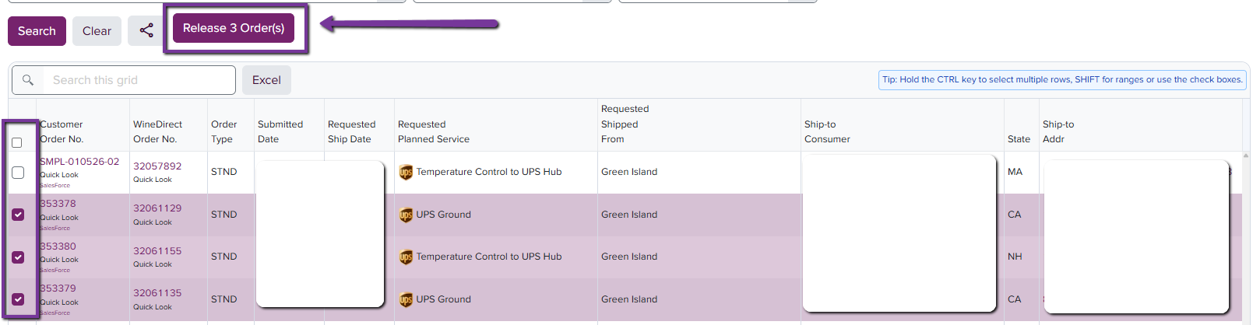This screenshot has width=1260, height=325.
Task: Click the share icon button
Action: 146,30
